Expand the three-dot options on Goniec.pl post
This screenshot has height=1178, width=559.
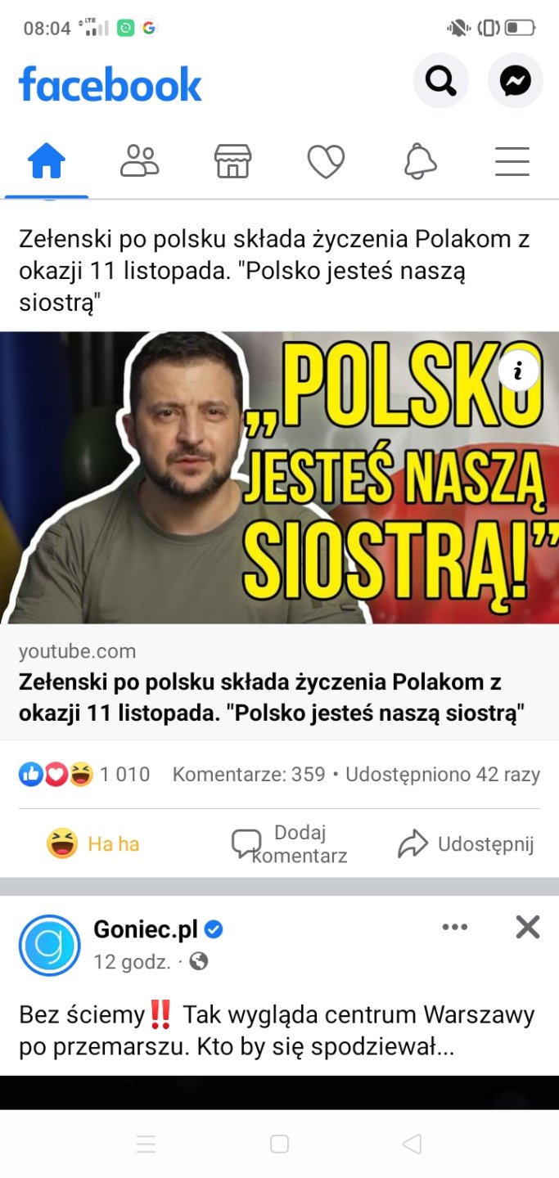(x=455, y=927)
